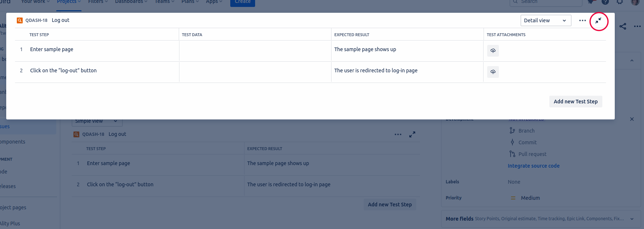
Task: Click the Commit icon in Development section
Action: pyautogui.click(x=512, y=142)
